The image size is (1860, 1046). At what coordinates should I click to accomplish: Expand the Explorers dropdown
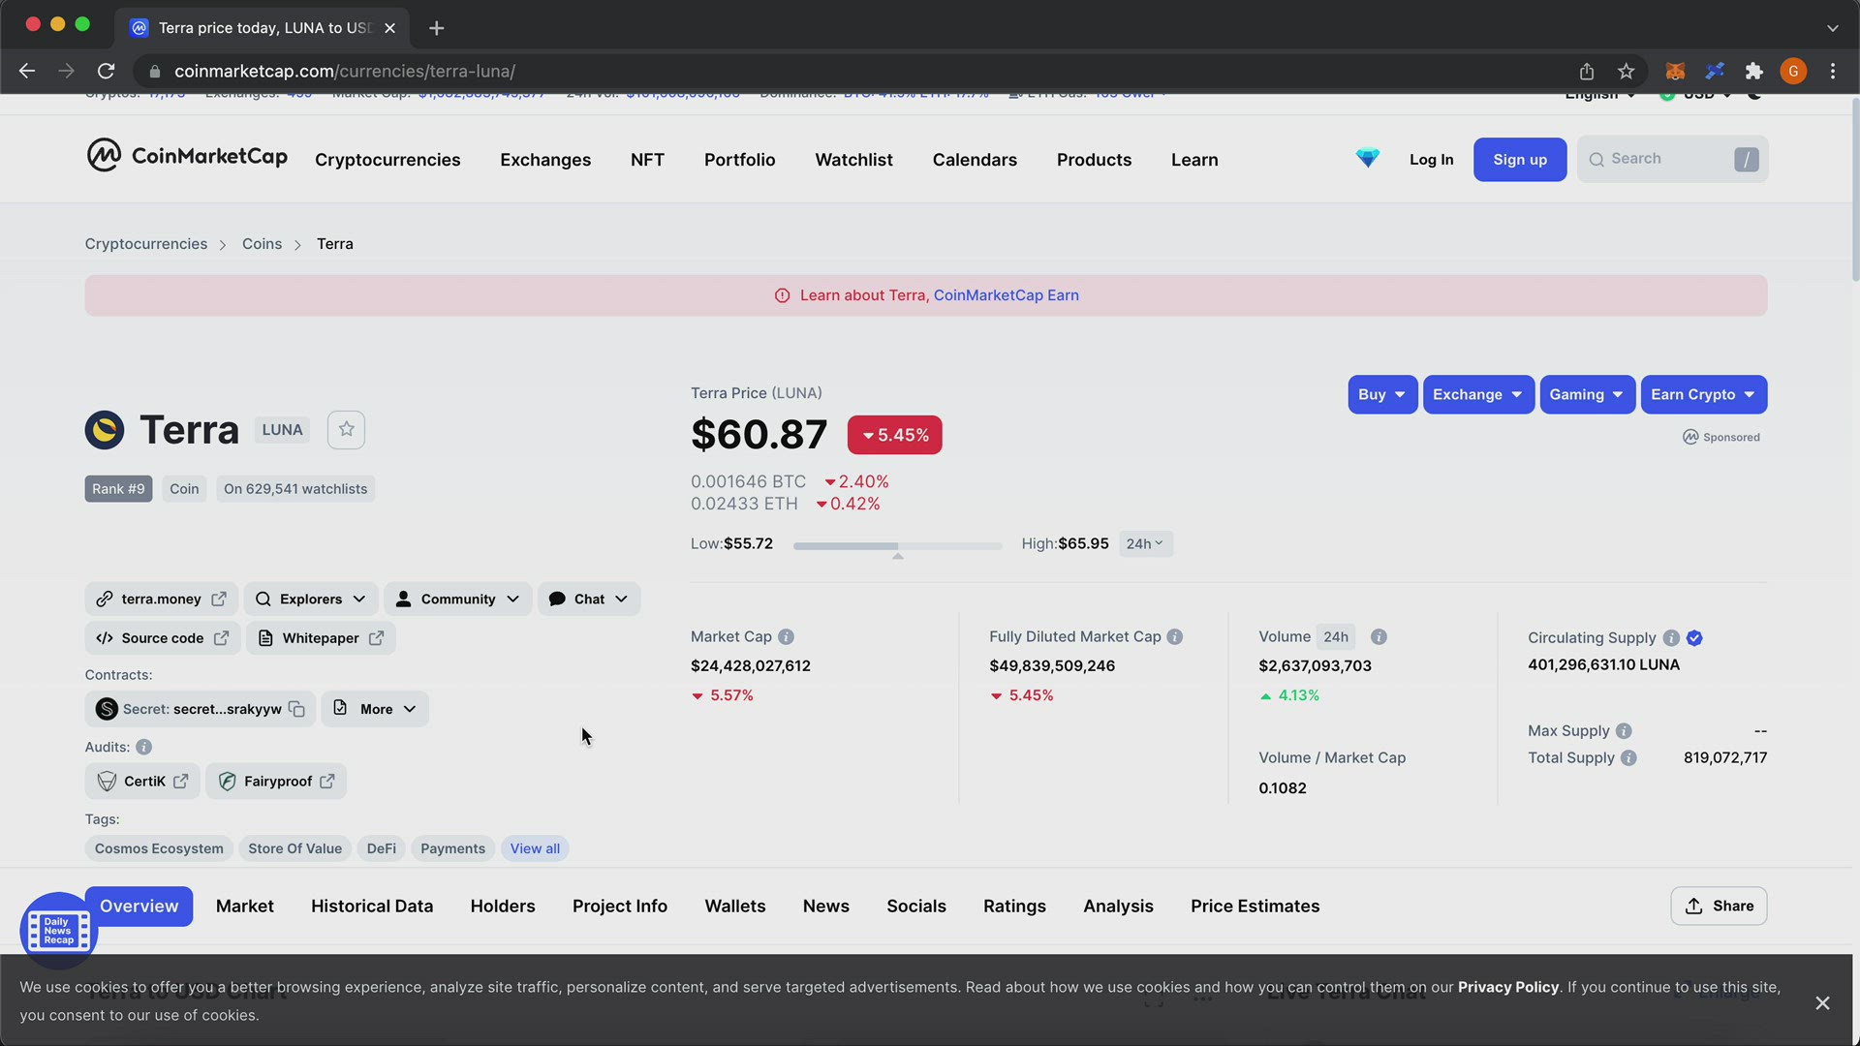click(x=311, y=600)
